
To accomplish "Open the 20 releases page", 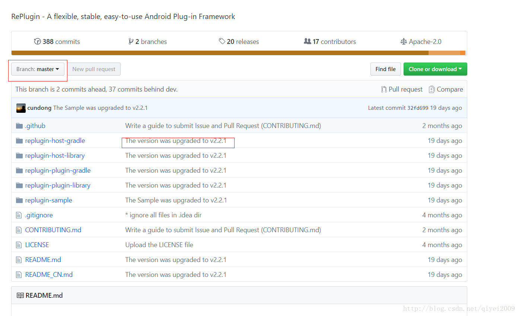I will [239, 42].
